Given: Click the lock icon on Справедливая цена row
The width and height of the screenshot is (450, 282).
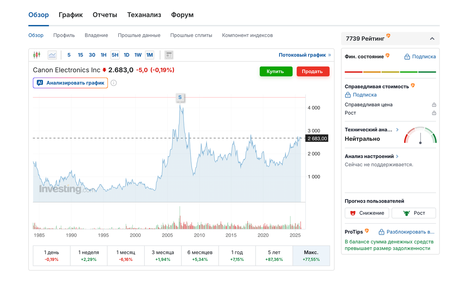Looking at the screenshot, I should coord(434,105).
